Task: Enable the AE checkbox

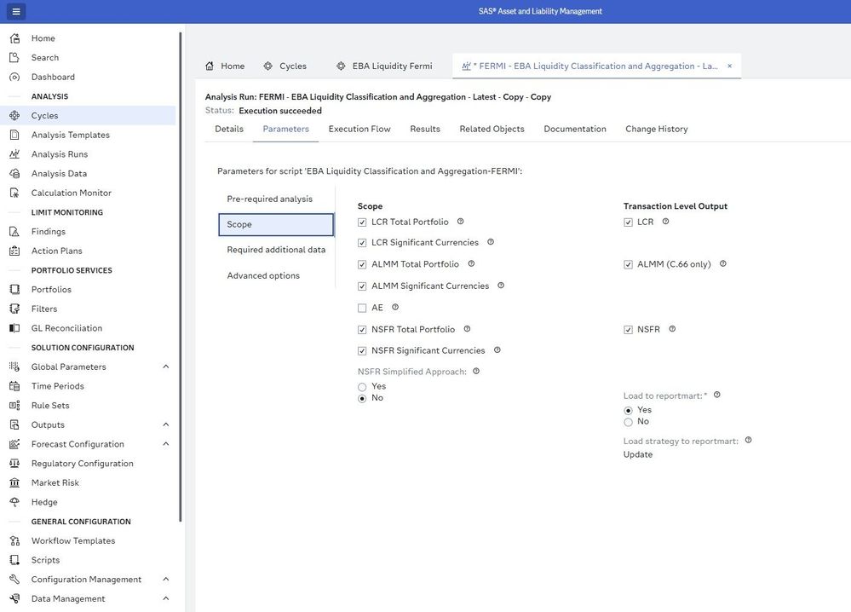Action: click(362, 308)
